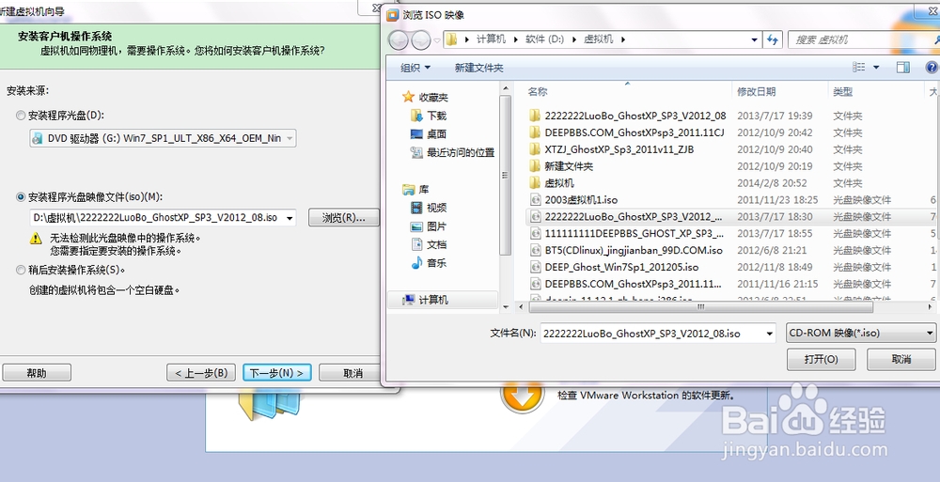Viewport: 940px width, 482px height.
Task: Select folder XTZJ_GhostXP_Sp3_2011v11_ZJB
Action: [612, 149]
